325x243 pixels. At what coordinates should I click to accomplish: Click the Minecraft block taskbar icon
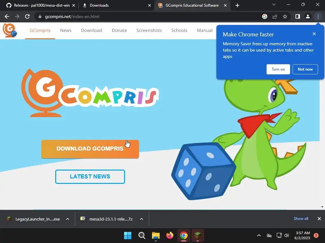point(198,235)
